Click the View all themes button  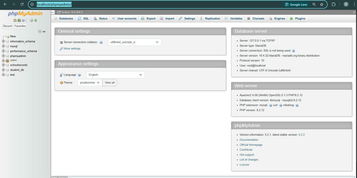(110, 83)
